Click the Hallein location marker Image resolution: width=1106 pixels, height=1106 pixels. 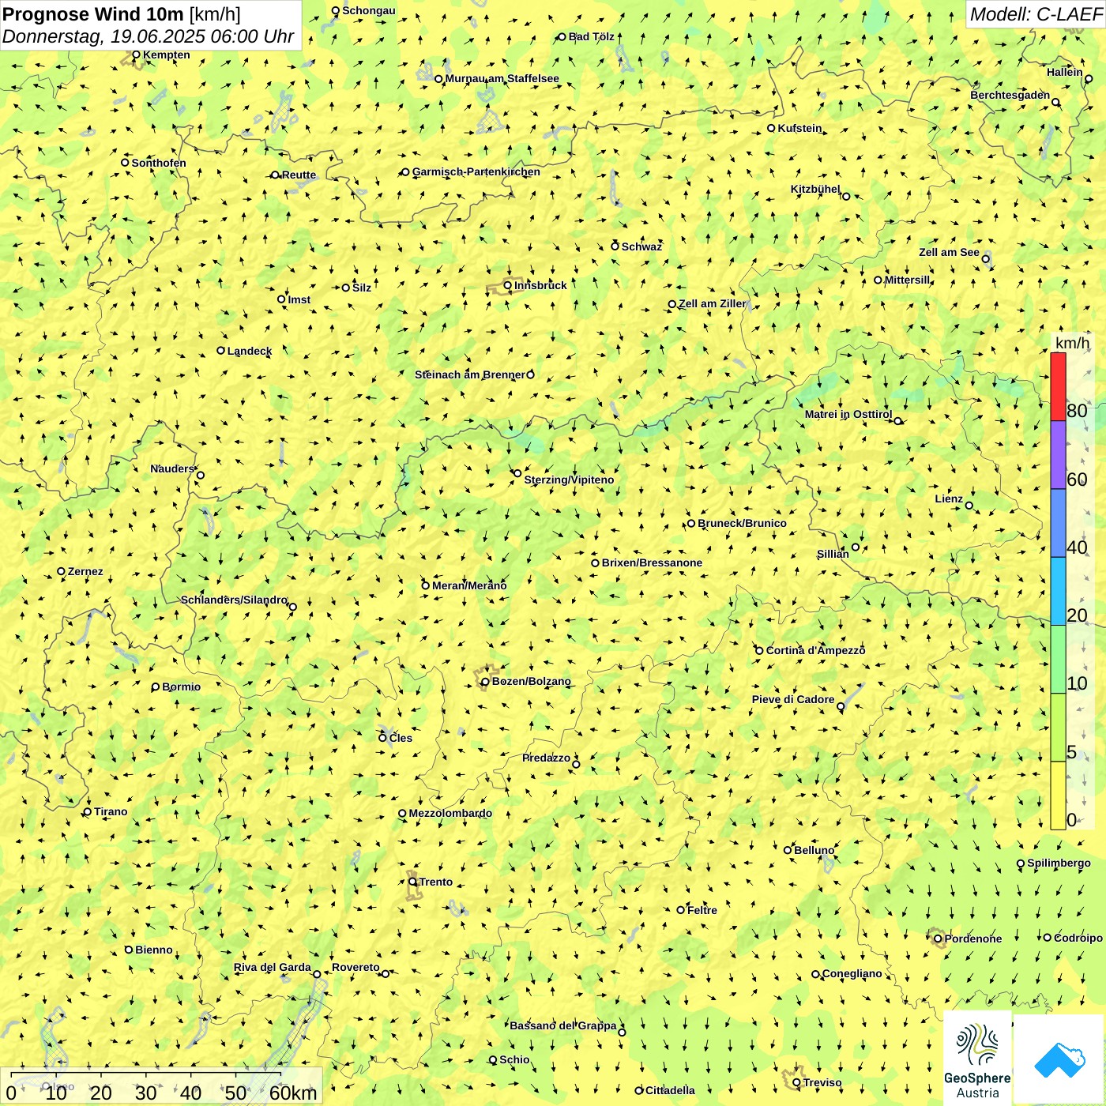click(1089, 79)
